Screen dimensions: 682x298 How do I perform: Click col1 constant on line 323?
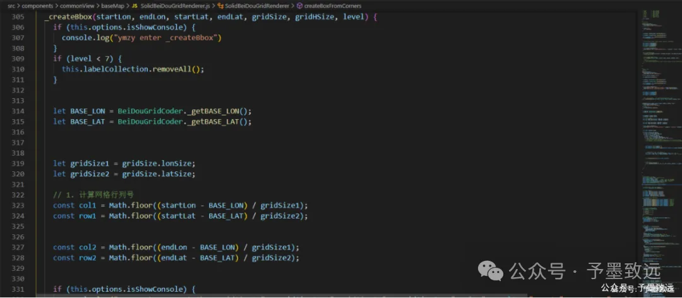(x=87, y=205)
